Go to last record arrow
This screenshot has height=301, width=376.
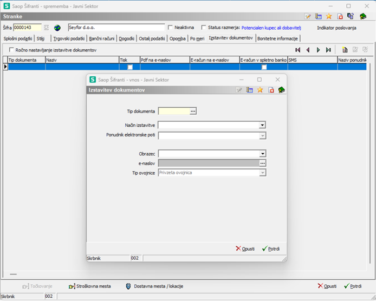(328, 50)
